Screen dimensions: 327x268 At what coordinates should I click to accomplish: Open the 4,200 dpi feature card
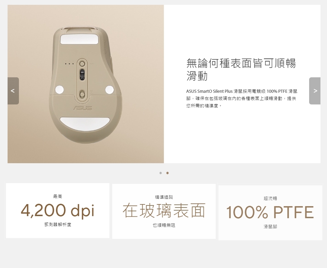pos(57,211)
